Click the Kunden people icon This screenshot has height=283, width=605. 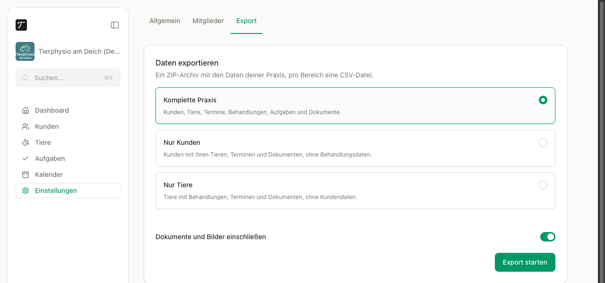pos(26,126)
